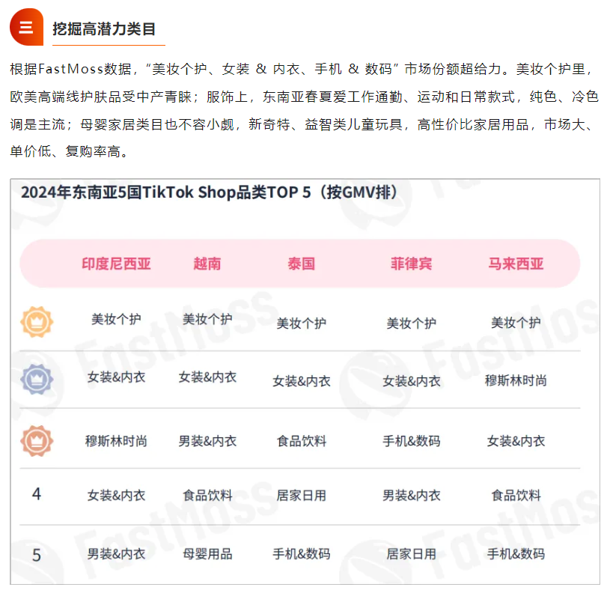This screenshot has width=610, height=596.
Task: Select the 越南 column header
Action: (207, 264)
